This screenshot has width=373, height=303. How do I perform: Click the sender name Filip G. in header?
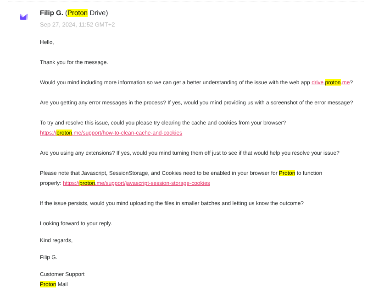click(x=51, y=13)
